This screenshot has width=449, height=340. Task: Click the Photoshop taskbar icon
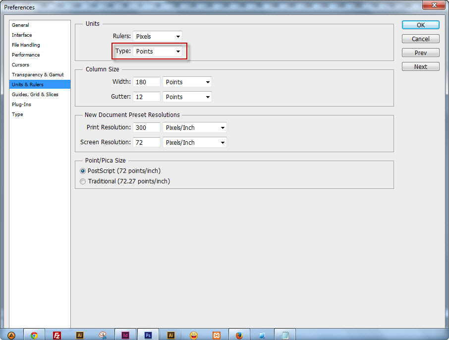[x=148, y=335]
